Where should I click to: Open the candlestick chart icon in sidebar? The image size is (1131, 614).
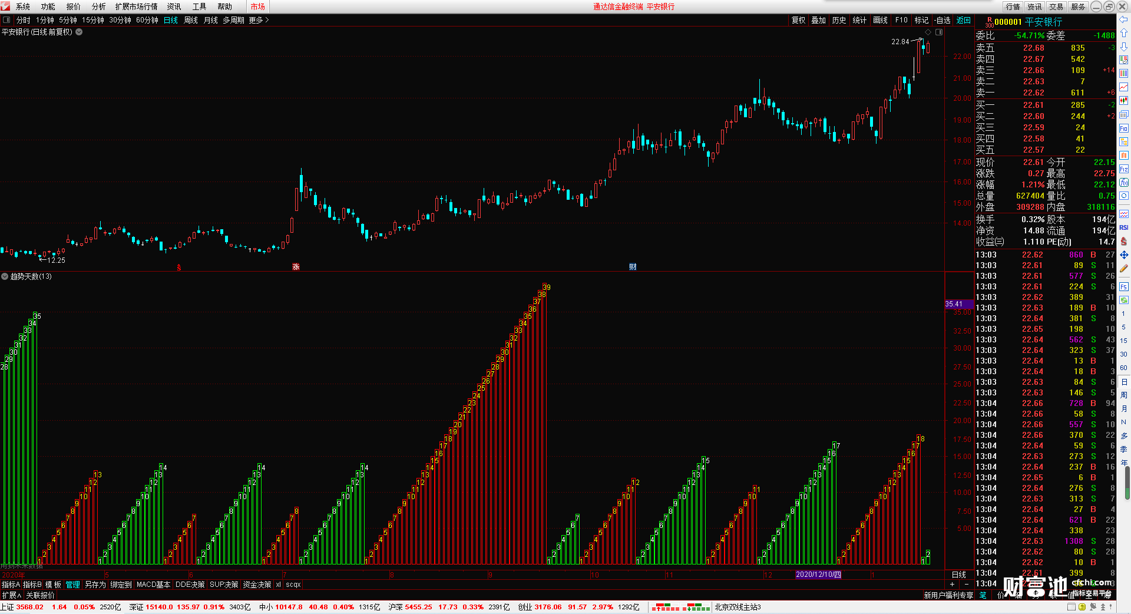click(x=1124, y=101)
